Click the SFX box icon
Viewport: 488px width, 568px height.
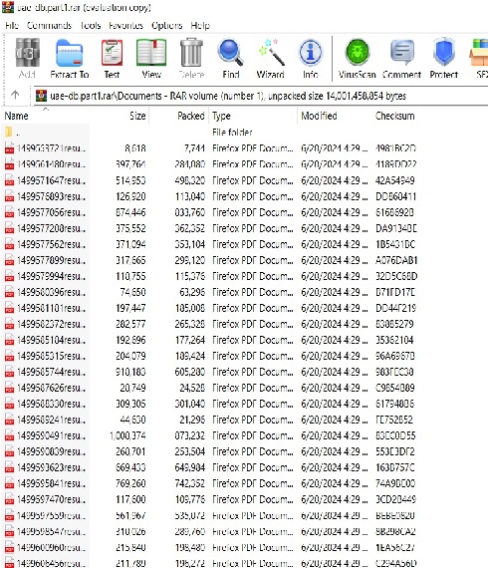click(x=480, y=53)
